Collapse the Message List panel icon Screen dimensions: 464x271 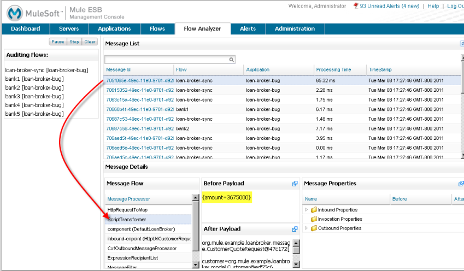click(x=462, y=43)
